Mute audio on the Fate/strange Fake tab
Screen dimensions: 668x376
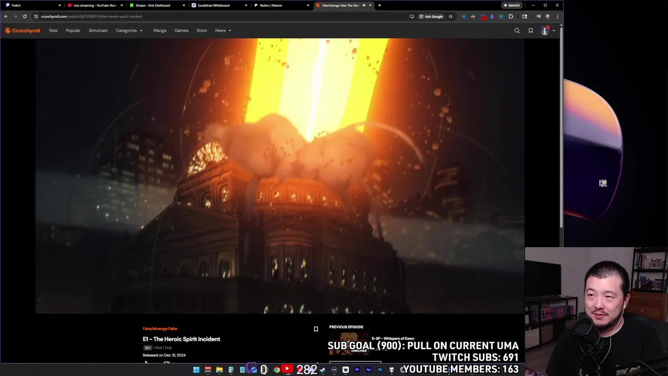[364, 5]
